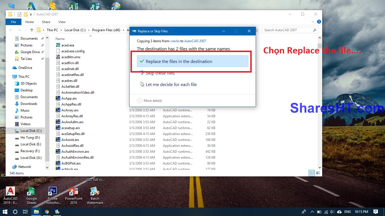Expand More details in the dialog
Image resolution: width=385 pixels, height=216 pixels.
pyautogui.click(x=149, y=101)
